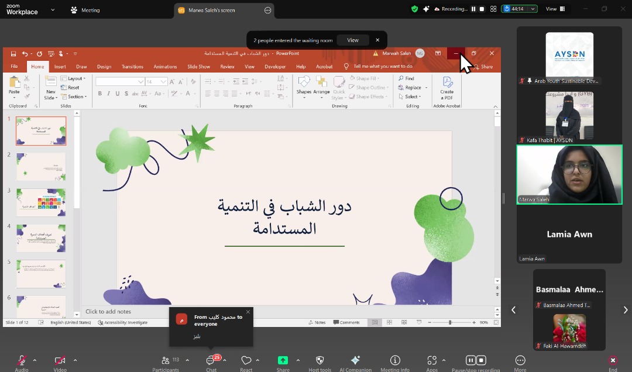The width and height of the screenshot is (632, 372).
Task: Unmute the microphone Audio button
Action: click(x=22, y=361)
